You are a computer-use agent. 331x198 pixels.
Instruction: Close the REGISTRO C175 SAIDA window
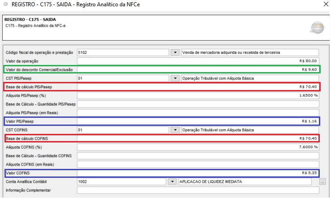point(326,4)
